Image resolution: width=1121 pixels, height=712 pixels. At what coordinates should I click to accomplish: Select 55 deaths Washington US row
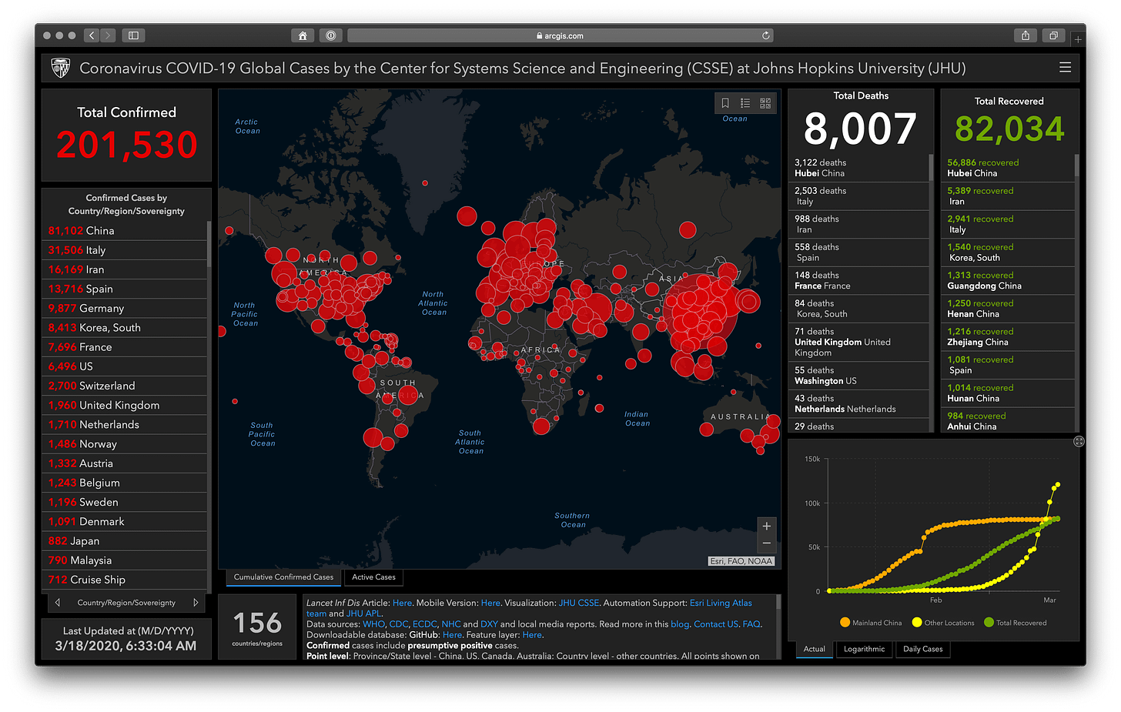[x=858, y=376]
